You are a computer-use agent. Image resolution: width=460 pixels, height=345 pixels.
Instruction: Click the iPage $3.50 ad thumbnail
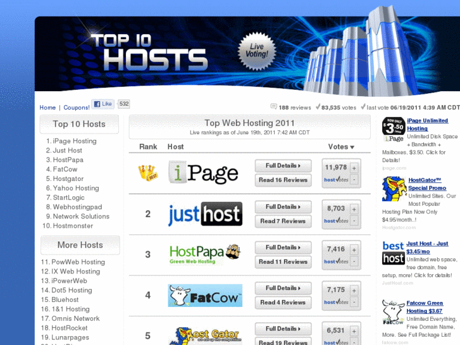(394, 130)
